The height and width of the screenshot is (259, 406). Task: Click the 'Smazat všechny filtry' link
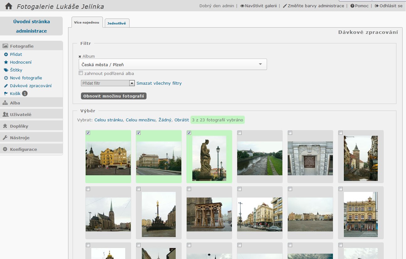(159, 83)
